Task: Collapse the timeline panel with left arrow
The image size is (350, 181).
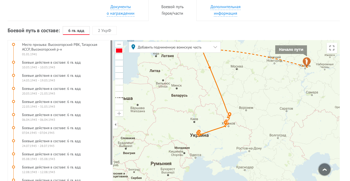Action: coord(115,125)
